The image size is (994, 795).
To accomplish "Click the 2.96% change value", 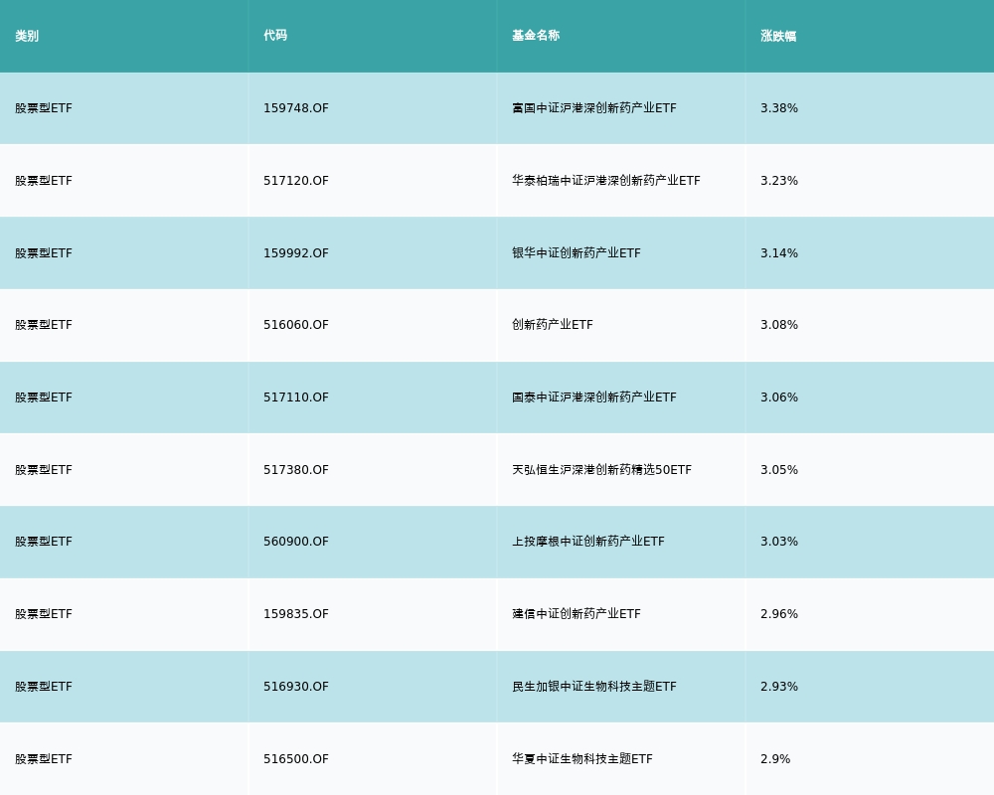I will pyautogui.click(x=779, y=614).
